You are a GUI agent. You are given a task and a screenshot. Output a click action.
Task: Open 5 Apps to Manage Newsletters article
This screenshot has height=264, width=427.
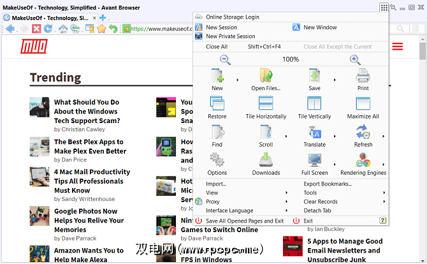pos(345,251)
